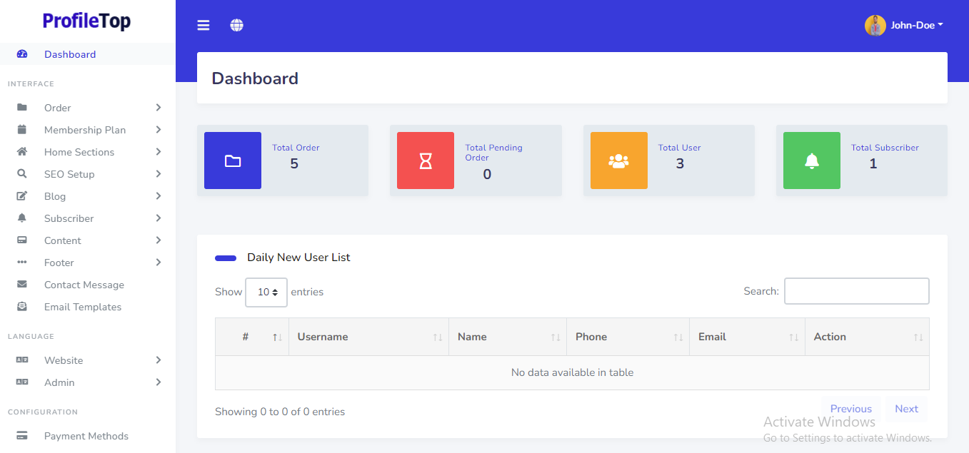
Task: Click the Total User label
Action: [x=680, y=148]
